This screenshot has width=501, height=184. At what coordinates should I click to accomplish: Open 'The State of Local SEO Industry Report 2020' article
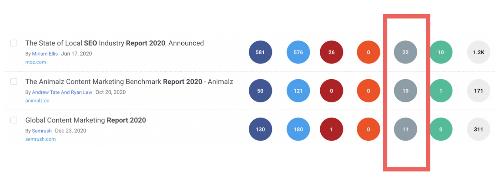click(x=115, y=43)
